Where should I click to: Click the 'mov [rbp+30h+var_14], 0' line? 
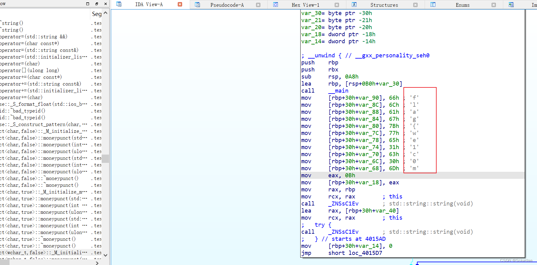tap(347, 246)
